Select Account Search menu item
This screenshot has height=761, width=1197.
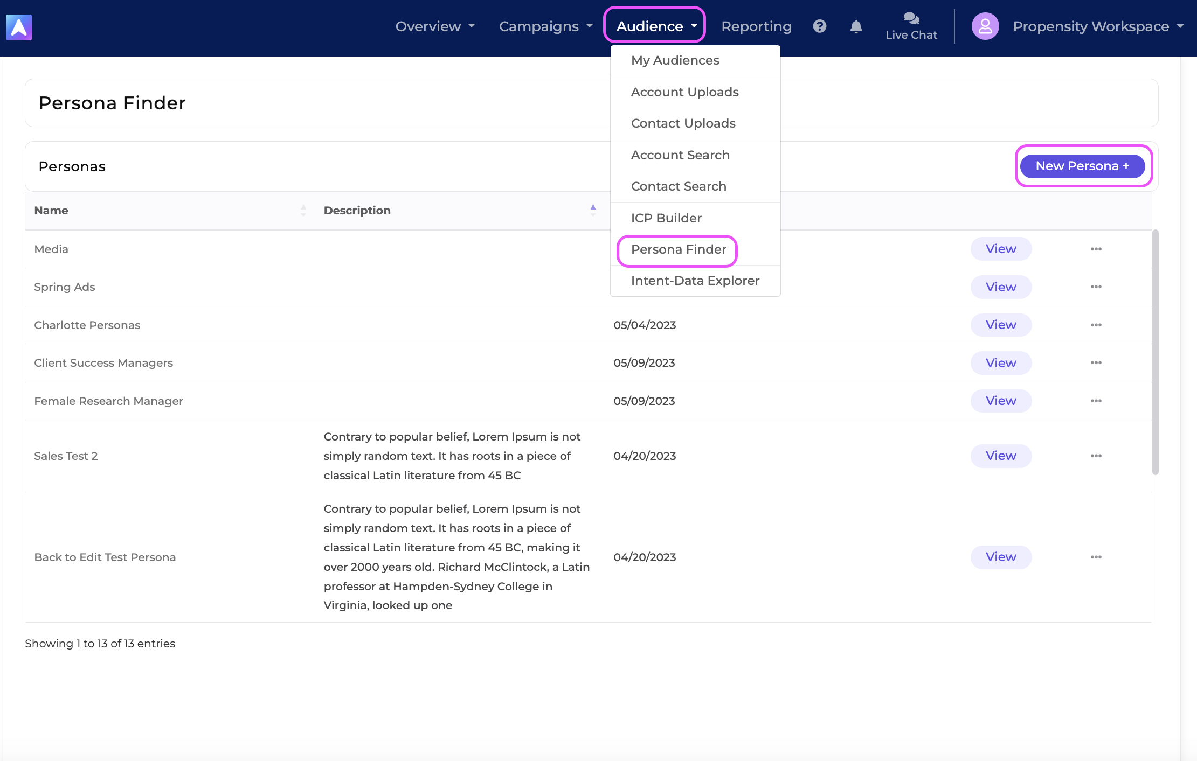[x=695, y=155]
